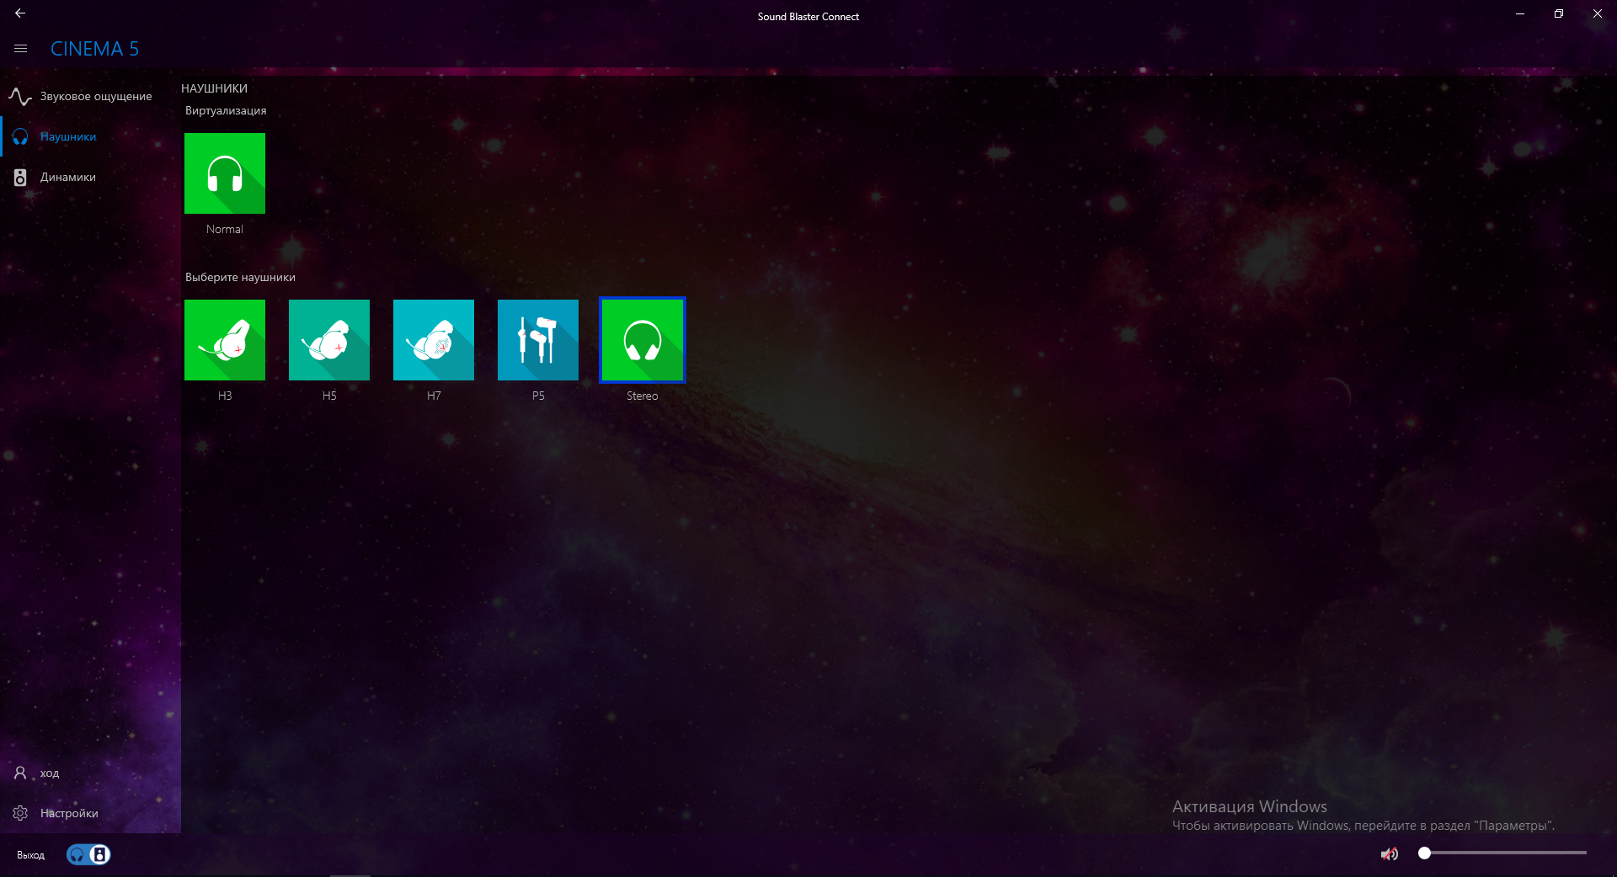Click the Normal caption under tile

point(225,229)
